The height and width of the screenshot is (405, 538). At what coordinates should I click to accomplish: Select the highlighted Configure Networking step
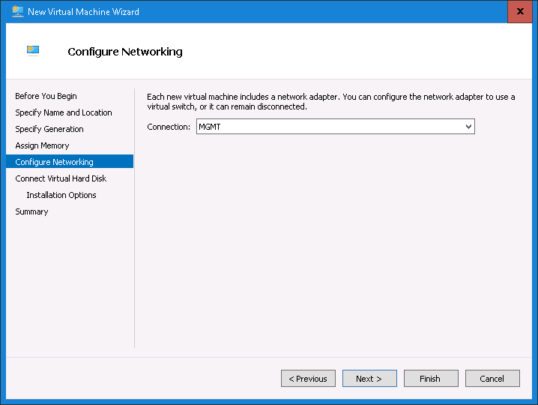[x=54, y=162]
